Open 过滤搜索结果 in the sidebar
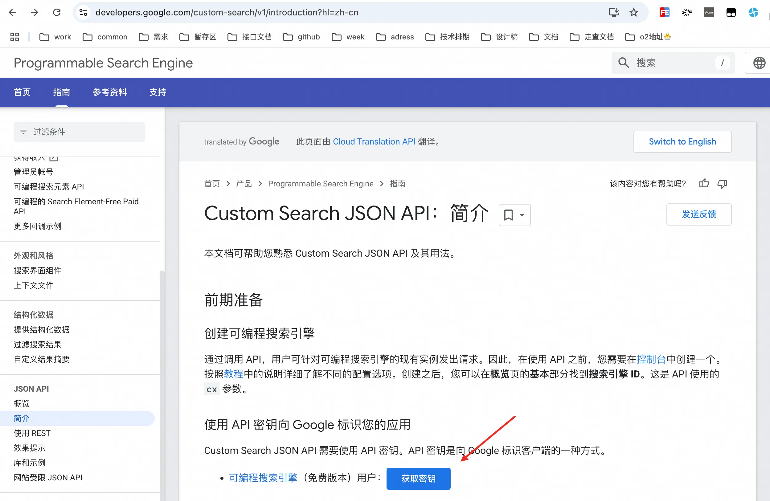Image resolution: width=770 pixels, height=501 pixels. click(x=38, y=344)
